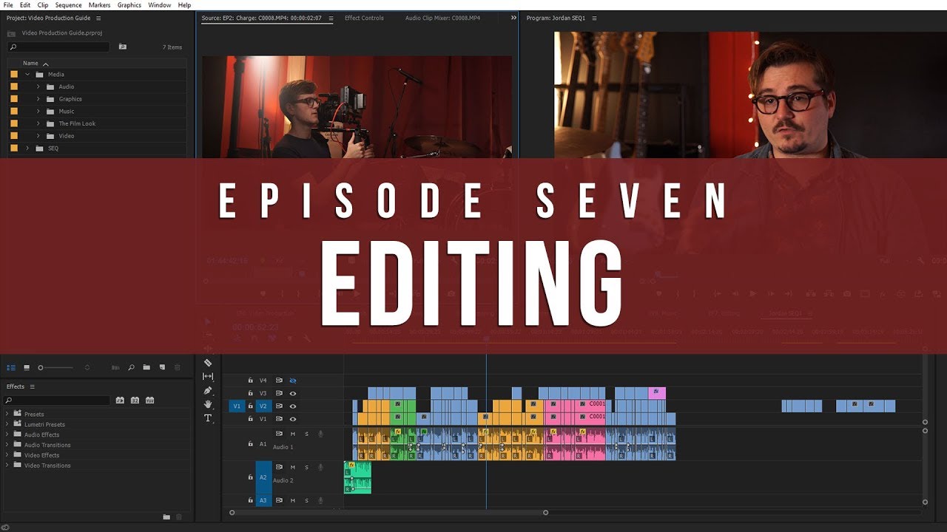
Task: Hide track V2 output
Action: click(x=293, y=406)
